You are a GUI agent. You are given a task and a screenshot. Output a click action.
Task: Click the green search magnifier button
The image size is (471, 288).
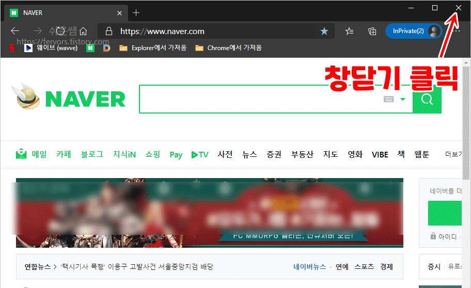[x=427, y=99]
